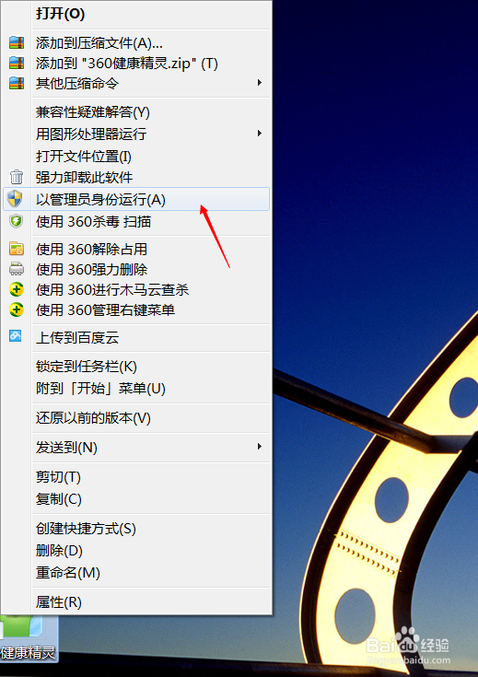478x677 pixels.
Task: Click the green plus icon beside 管理右键菜单
Action: [x=17, y=309]
